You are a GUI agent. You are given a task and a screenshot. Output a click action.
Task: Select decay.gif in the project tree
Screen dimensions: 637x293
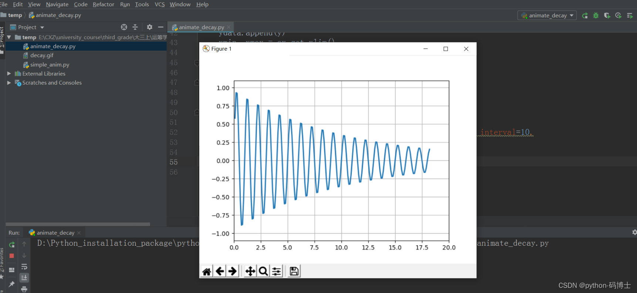point(42,55)
